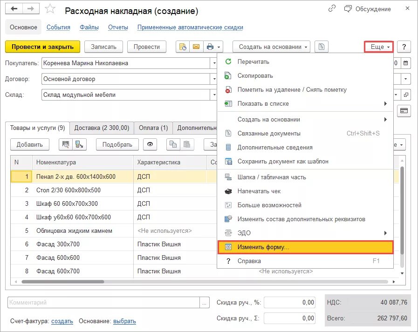The width and height of the screenshot is (418, 332).
Task: Open Связанные документы from the menu
Action: [x=306, y=133]
